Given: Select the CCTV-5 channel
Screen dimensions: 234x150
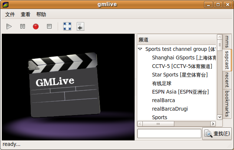Looking at the screenshot, I should point(177,66).
